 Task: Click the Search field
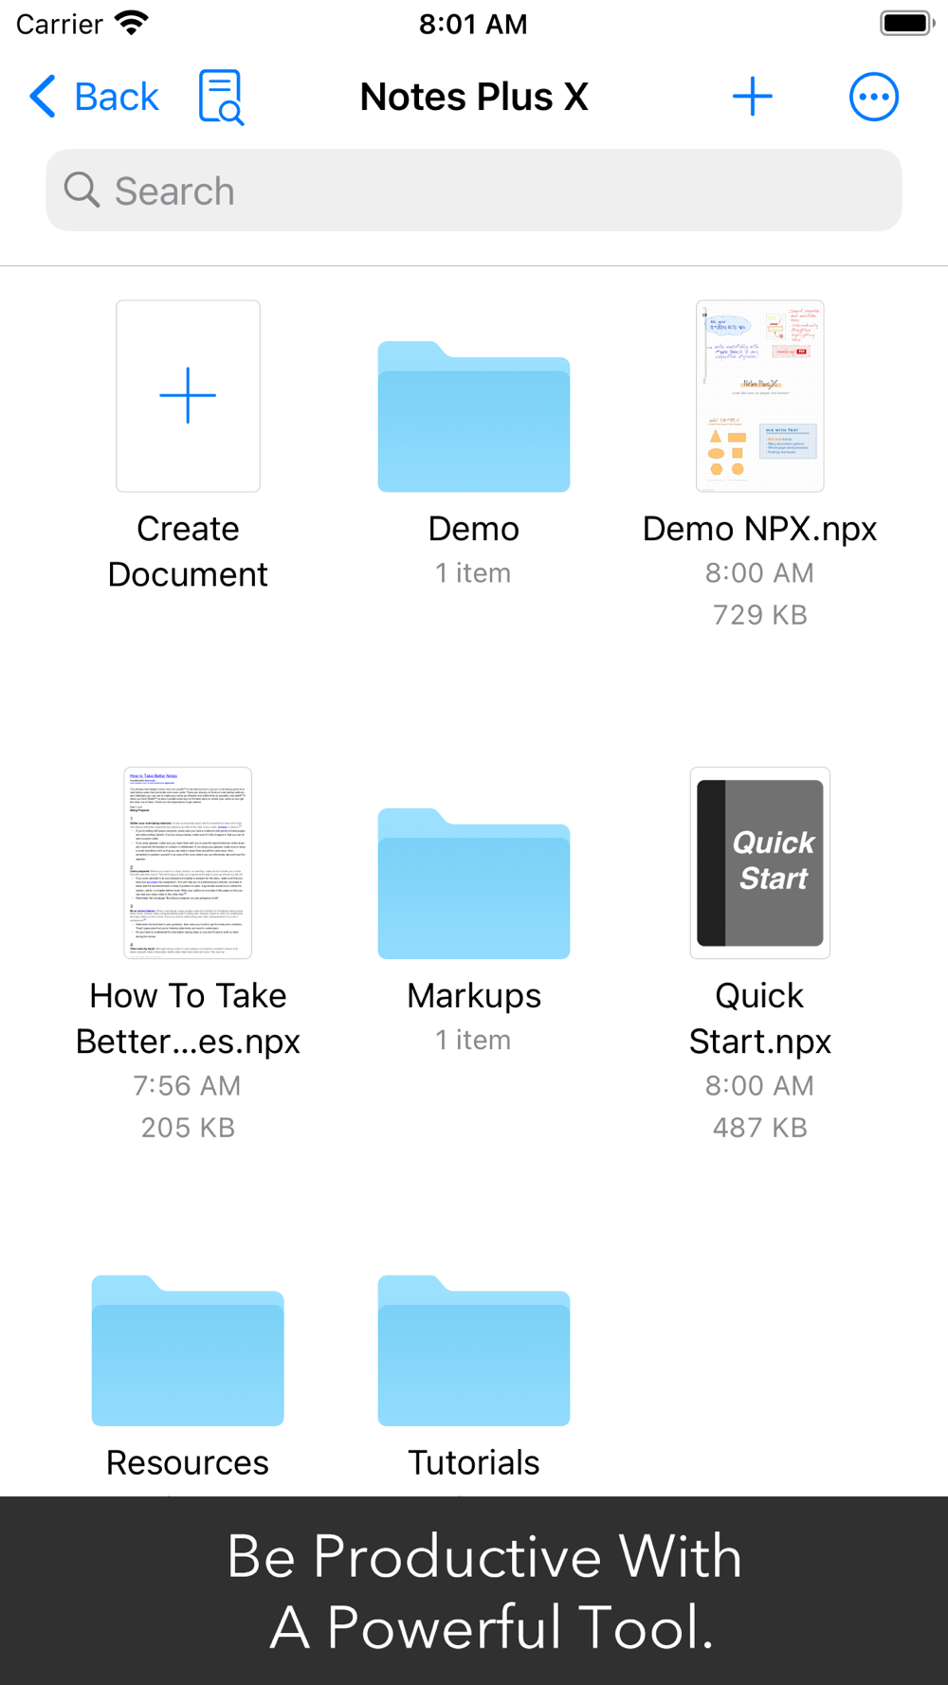tap(474, 190)
